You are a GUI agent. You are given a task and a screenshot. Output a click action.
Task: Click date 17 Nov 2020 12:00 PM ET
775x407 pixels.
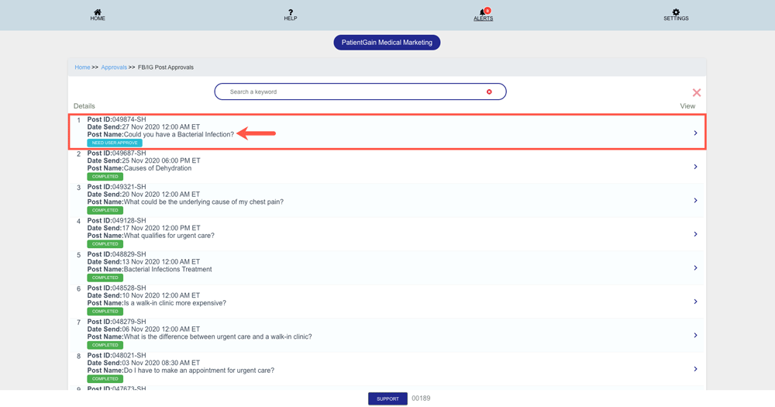tap(161, 228)
